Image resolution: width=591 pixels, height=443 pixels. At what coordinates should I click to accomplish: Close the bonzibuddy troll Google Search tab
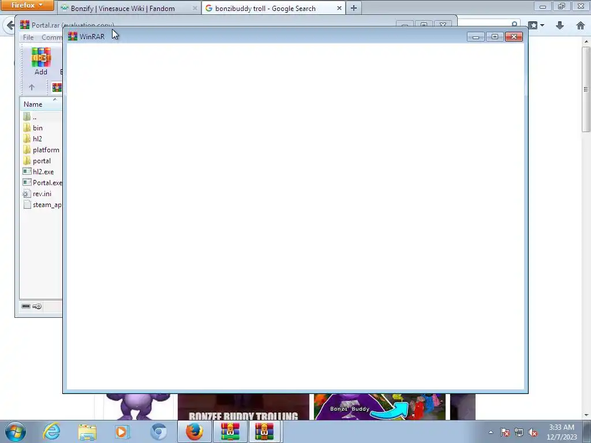pos(339,8)
